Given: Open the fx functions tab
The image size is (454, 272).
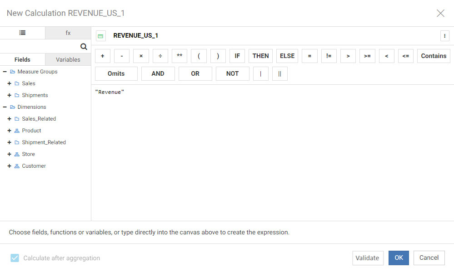Looking at the screenshot, I should click(x=68, y=33).
